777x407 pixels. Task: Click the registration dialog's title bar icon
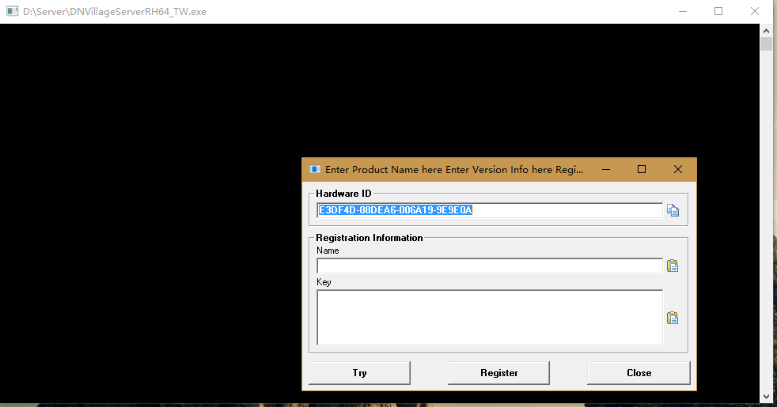point(315,169)
